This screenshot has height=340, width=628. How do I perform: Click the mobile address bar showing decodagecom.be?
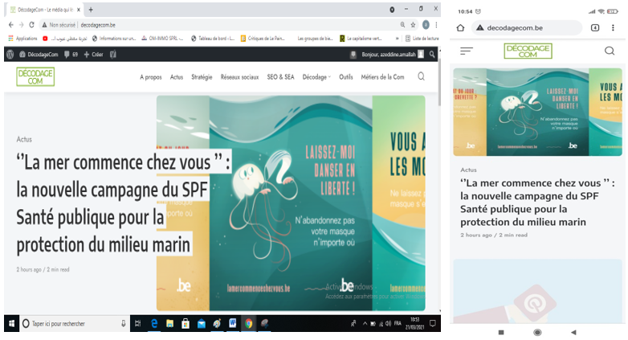(527, 27)
